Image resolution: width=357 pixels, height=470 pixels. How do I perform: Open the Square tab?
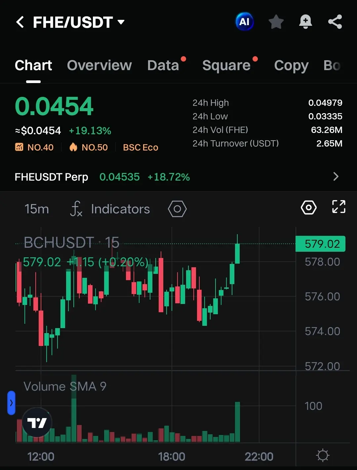226,65
